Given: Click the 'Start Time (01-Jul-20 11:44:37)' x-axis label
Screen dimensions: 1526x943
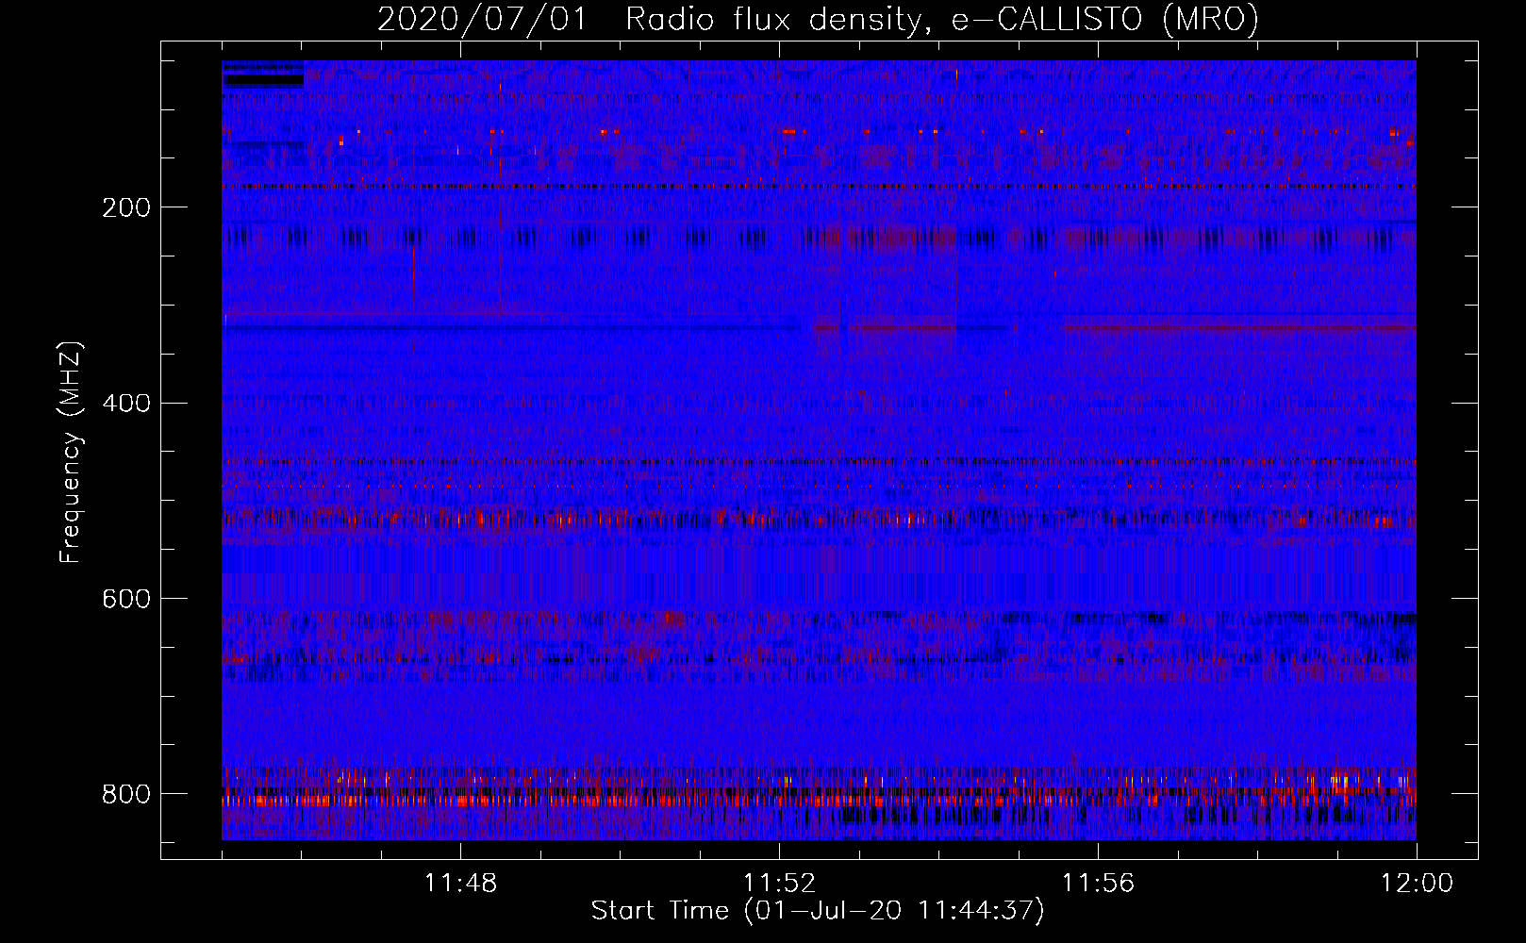Looking at the screenshot, I should (x=818, y=911).
